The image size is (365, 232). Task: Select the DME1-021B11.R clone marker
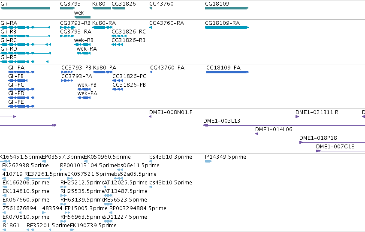click(x=297, y=117)
